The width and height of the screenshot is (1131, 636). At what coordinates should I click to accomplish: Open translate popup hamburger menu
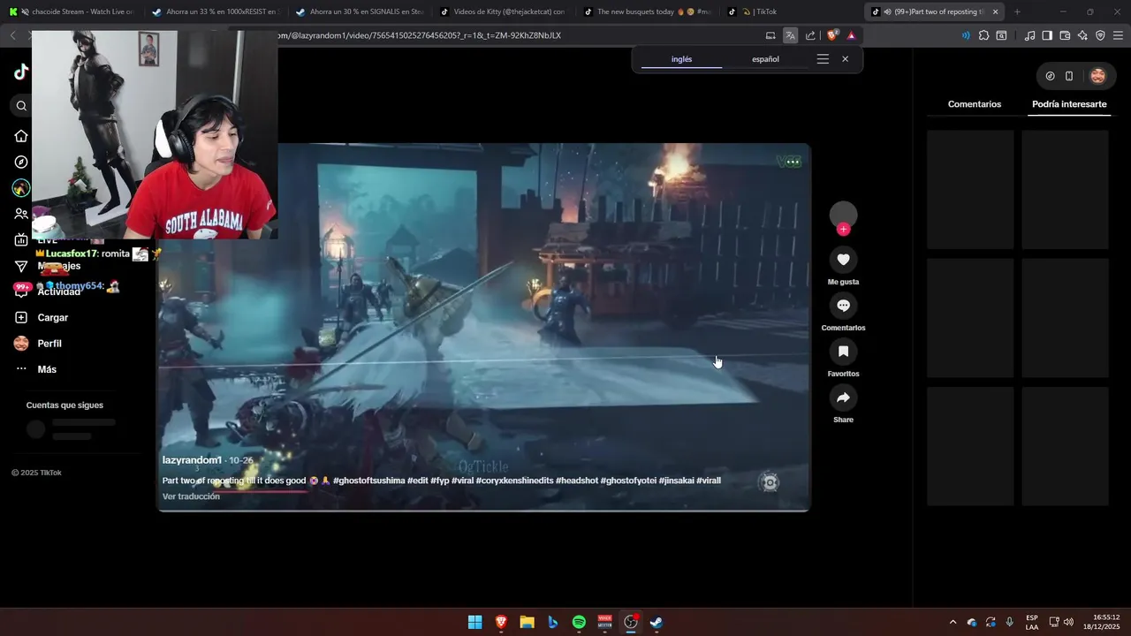823,59
